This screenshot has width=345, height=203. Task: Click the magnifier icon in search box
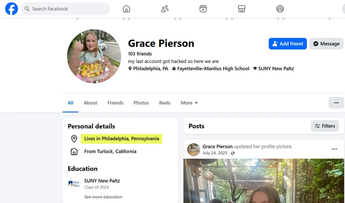27,9
